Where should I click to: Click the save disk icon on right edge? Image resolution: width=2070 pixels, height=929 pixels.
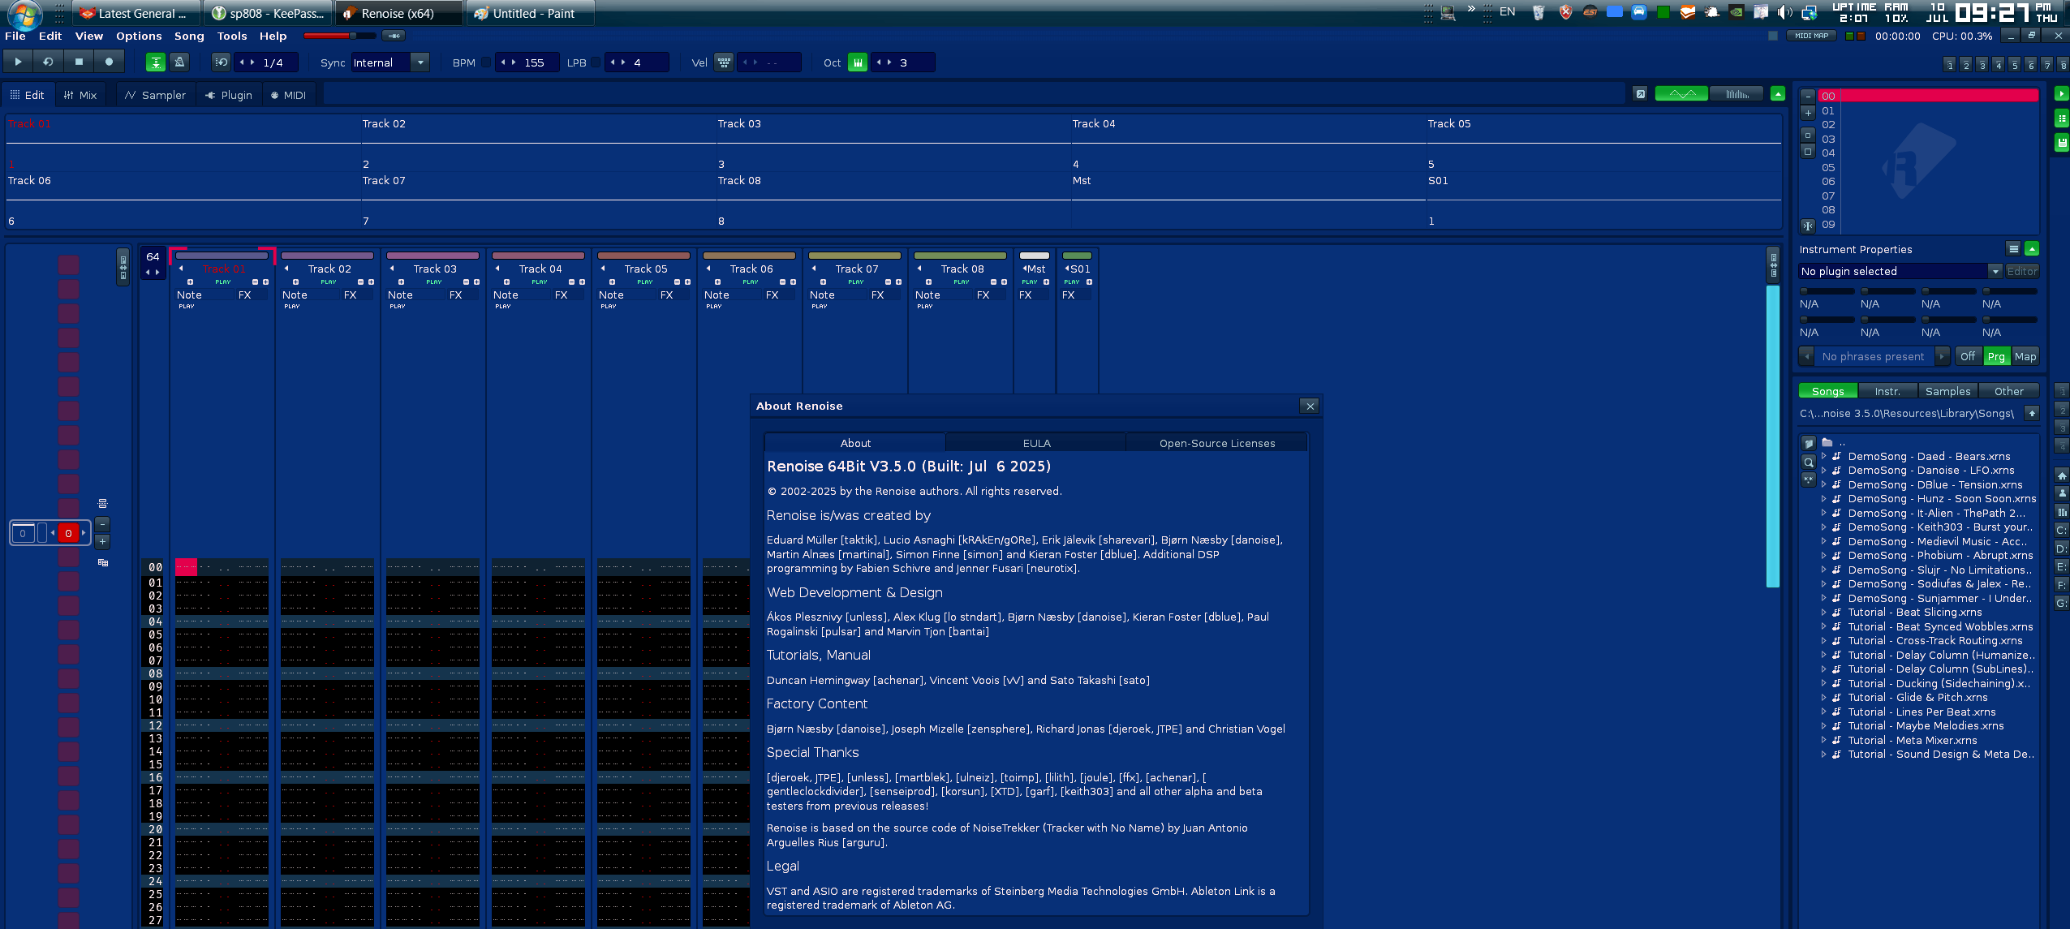point(2061,143)
